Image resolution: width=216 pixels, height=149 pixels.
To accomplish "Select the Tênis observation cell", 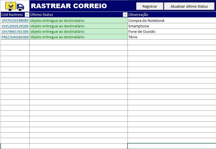I will point(172,37).
